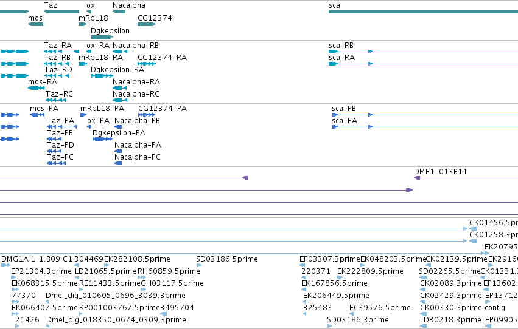Select the Nacalpha-PB protein feature
Viewport: 518px width, 329px height.
click(118, 127)
